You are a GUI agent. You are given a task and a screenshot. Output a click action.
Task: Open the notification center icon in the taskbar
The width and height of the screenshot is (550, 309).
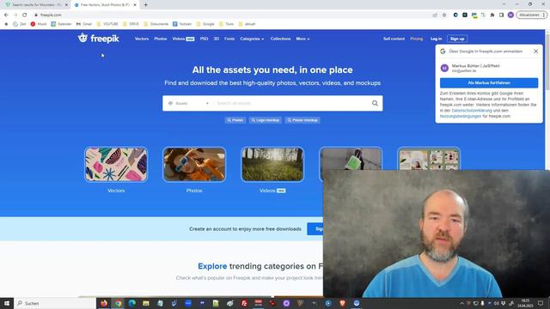[541, 303]
